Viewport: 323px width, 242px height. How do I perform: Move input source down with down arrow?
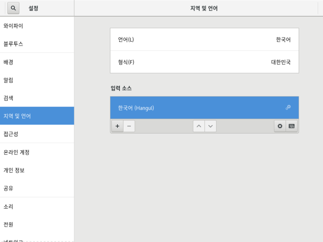tap(210, 126)
